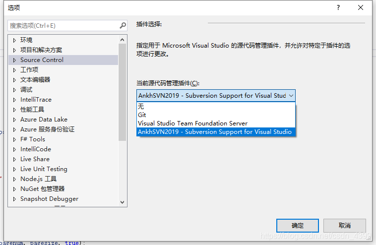Click the options tree scrollbar thumb

point(123,92)
